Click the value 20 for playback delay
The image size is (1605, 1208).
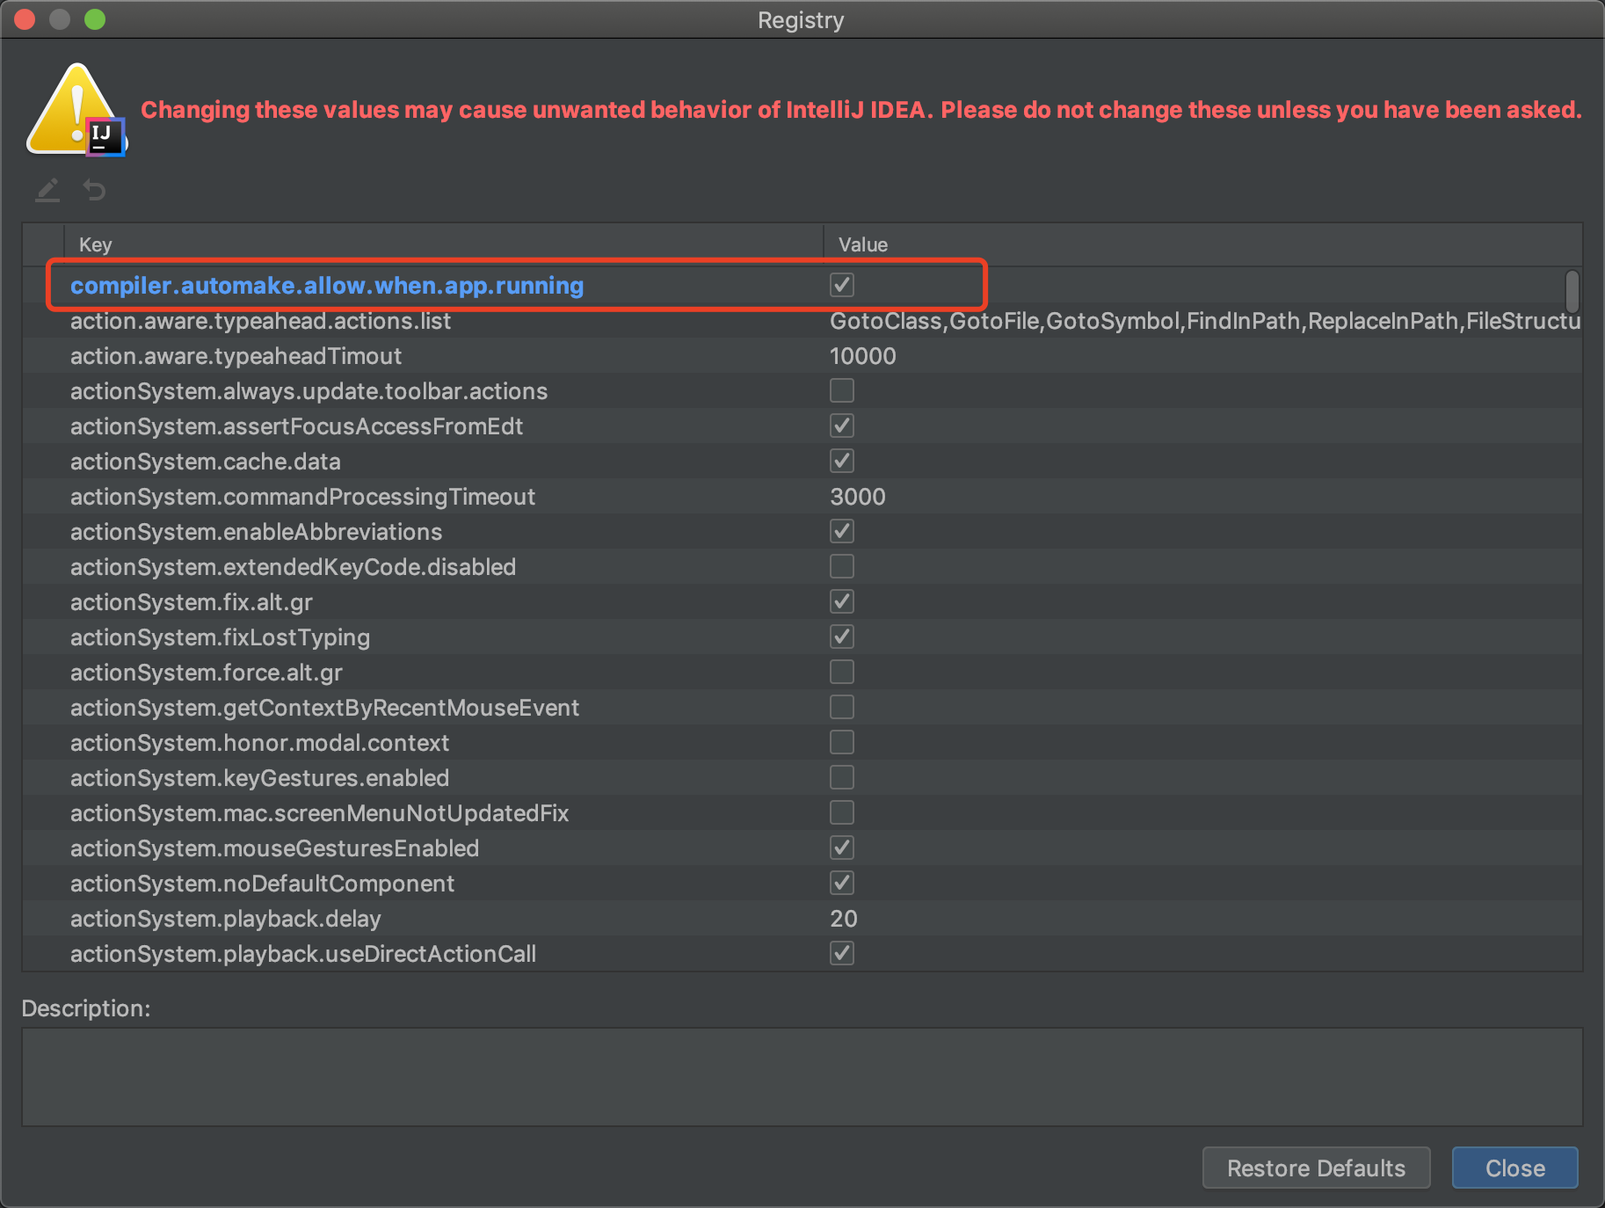(844, 919)
